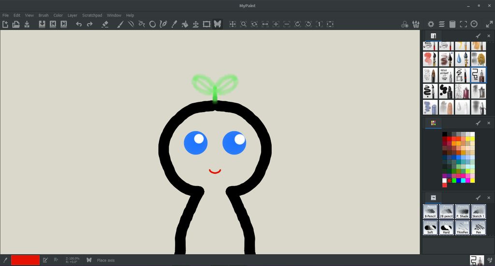Choose the 2B pencil brush

[x=446, y=211]
